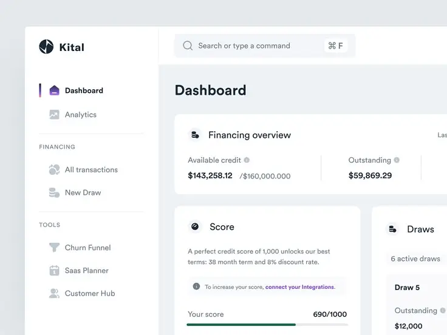Open the Churn Funnel tool
The width and height of the screenshot is (447, 335).
coord(80,248)
